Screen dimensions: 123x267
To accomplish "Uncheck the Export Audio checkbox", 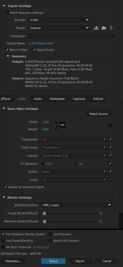I will 34,50.
